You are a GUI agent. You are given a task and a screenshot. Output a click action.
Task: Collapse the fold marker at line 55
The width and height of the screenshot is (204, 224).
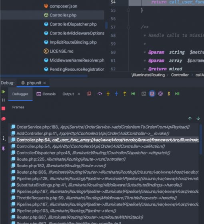(128, 10)
